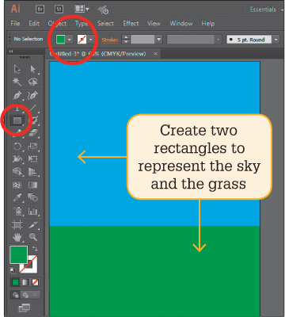Open the File menu
This screenshot has width=285, height=317.
15,24
